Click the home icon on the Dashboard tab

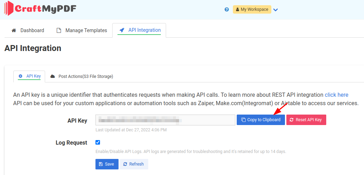pos(14,30)
